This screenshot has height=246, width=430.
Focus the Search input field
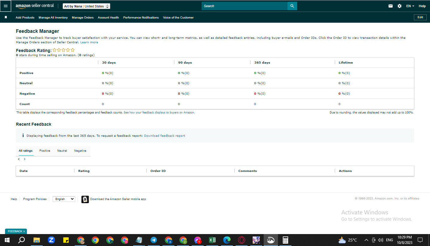pos(245,6)
